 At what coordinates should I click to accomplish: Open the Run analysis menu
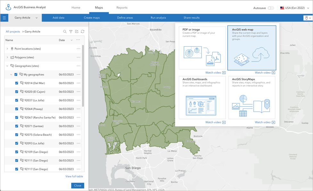[158, 18]
